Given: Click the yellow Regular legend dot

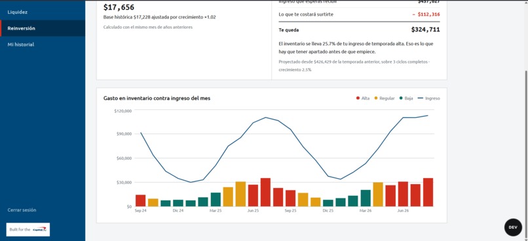Looking at the screenshot, I should pyautogui.click(x=376, y=98).
